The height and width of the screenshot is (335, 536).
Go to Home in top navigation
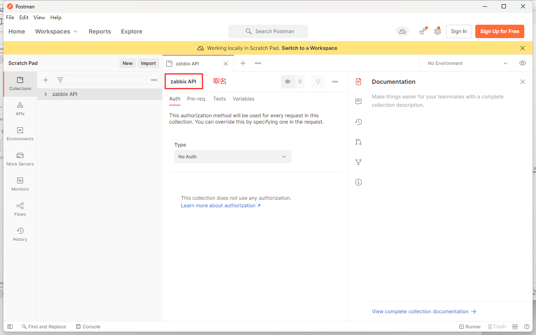(17, 31)
